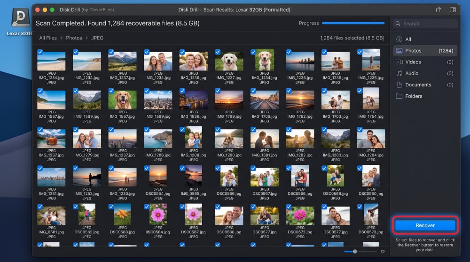The width and height of the screenshot is (470, 262).
Task: Select the IMG_1231.jpg skyline thumbnail
Action: pos(51,177)
